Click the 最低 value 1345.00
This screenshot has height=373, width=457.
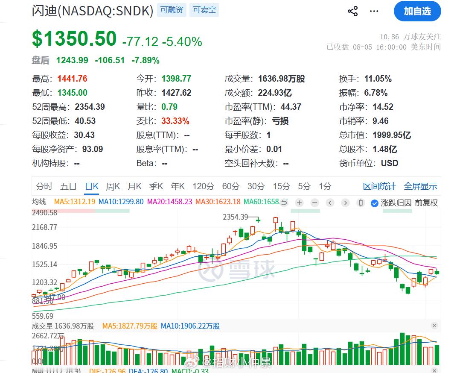coord(72,93)
